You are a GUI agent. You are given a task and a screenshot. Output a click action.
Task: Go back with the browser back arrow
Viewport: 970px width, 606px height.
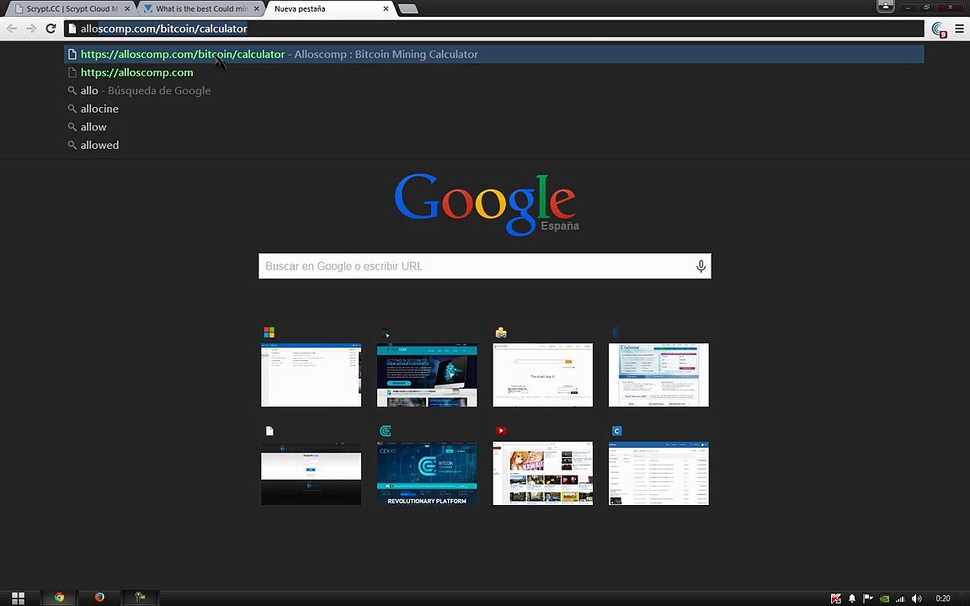[x=12, y=29]
